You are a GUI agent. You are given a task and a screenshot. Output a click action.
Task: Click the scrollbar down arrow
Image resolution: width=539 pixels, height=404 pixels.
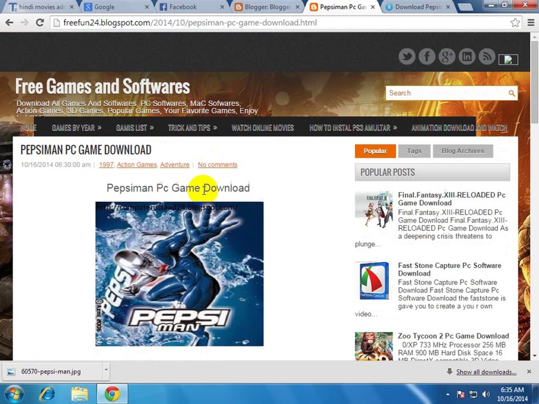(535, 356)
